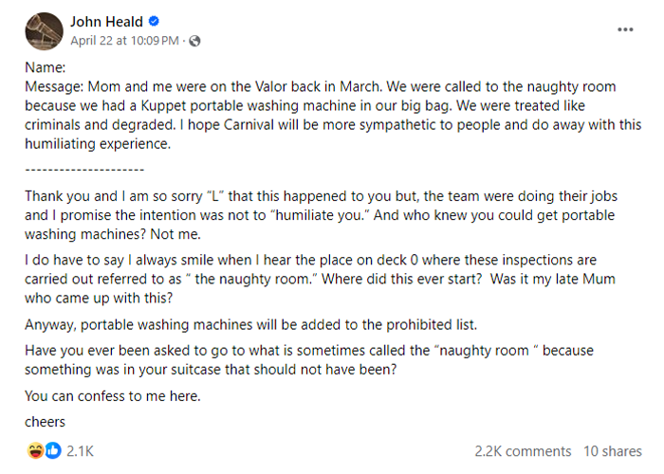664x474 pixels.
Task: Open the 2.2K comments
Action: click(523, 451)
